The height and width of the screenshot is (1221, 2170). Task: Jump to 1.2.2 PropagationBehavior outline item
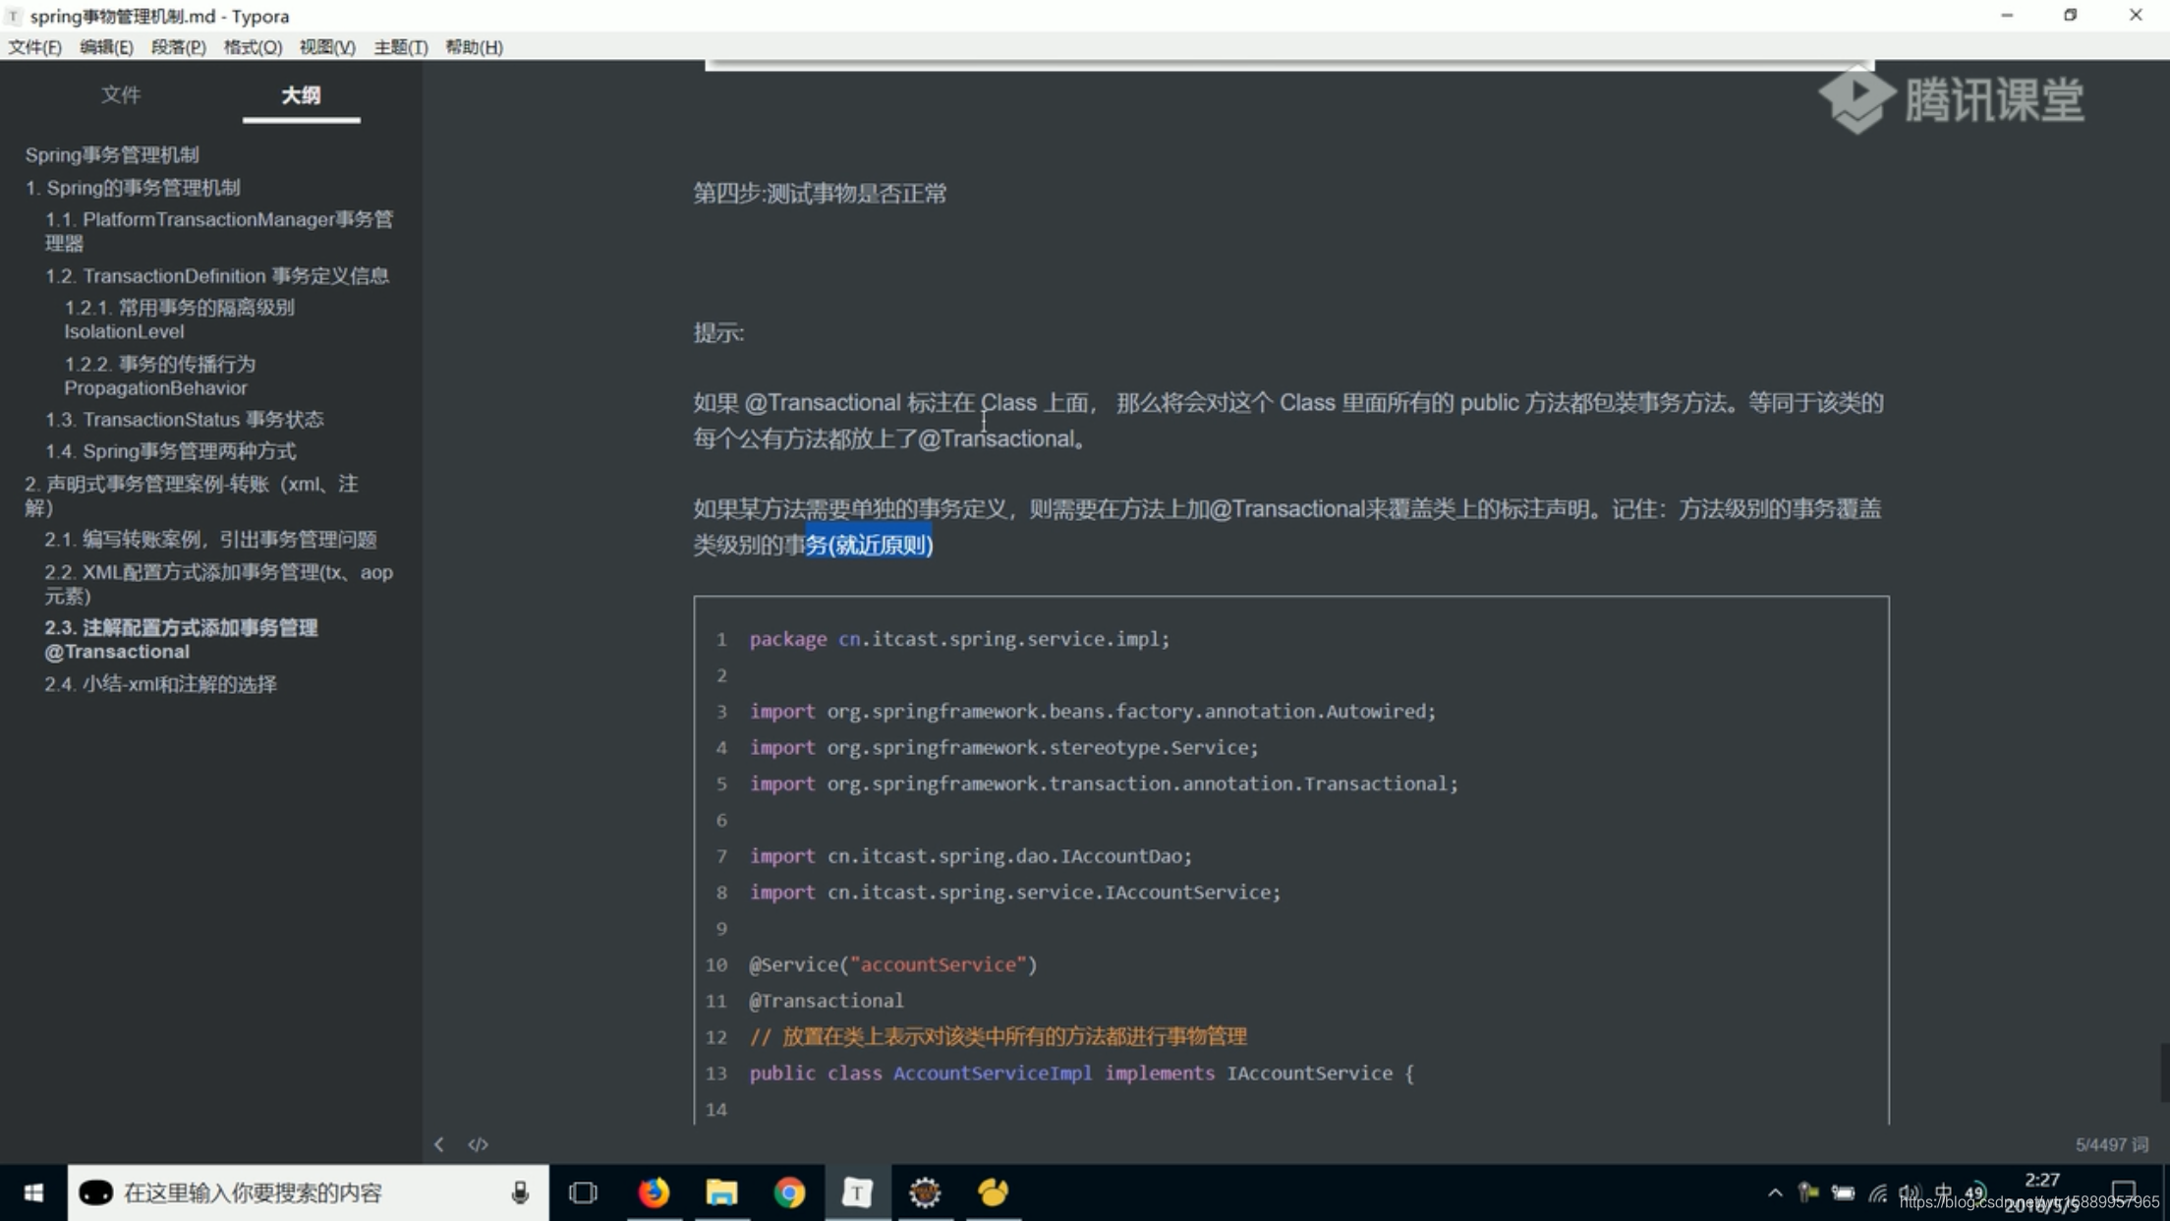point(159,376)
